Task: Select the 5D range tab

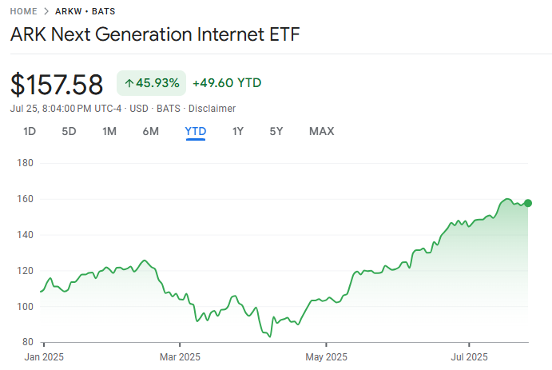Action: [x=69, y=131]
